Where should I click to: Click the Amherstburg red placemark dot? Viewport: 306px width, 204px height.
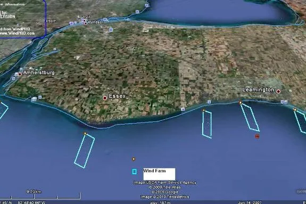(20, 74)
